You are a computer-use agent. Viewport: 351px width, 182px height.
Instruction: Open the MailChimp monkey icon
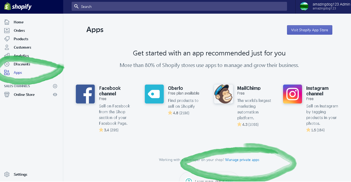click(x=224, y=94)
